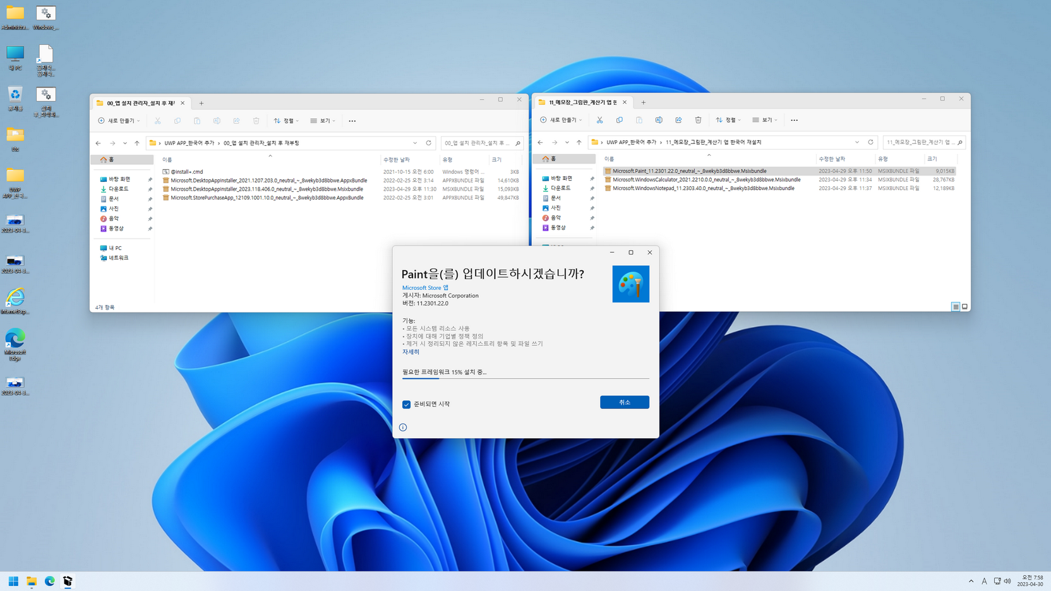Screen dimensions: 1051x591
Task: Add a new tab in the right Explorer window
Action: (x=644, y=102)
